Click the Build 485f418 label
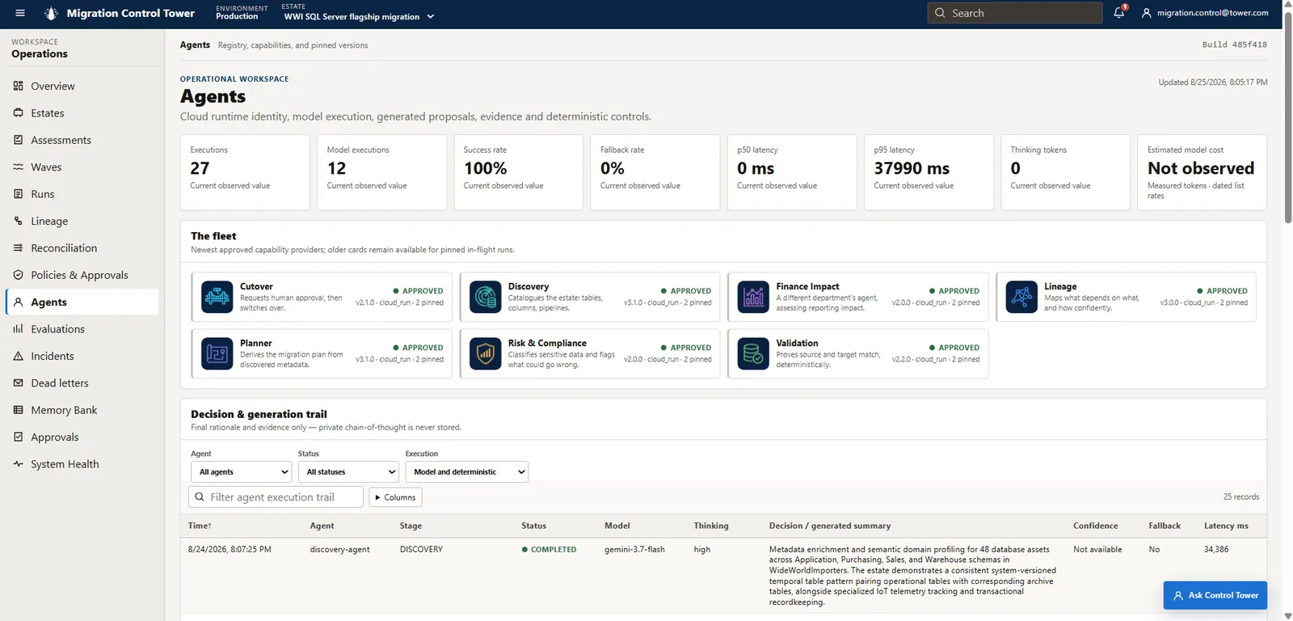 [1234, 45]
